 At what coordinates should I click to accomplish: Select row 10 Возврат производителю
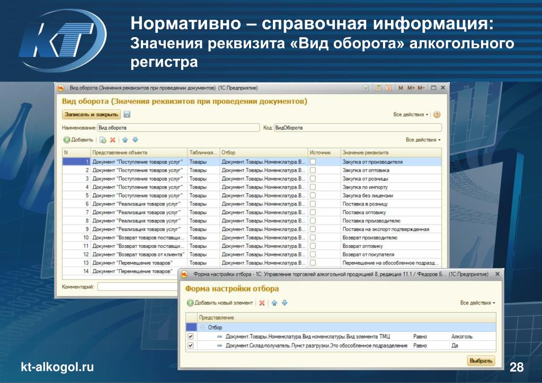252,237
